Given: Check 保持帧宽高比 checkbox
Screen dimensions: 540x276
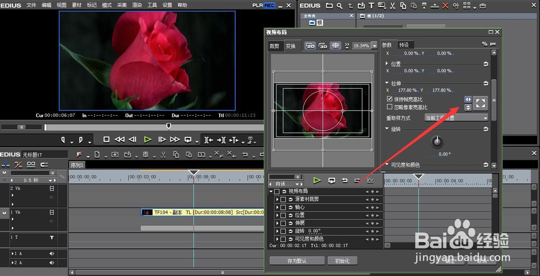Looking at the screenshot, I should coord(389,99).
